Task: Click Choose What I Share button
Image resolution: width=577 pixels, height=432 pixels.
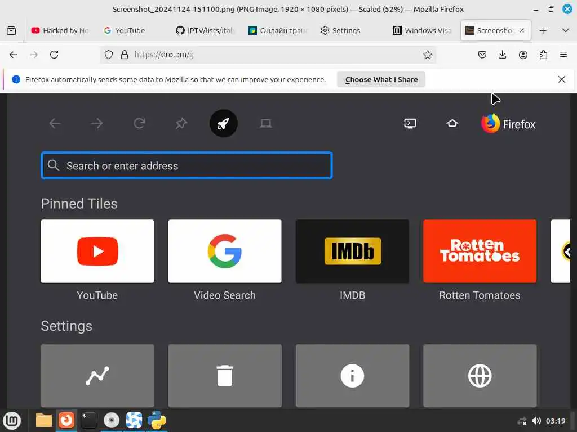Action: coord(381,80)
